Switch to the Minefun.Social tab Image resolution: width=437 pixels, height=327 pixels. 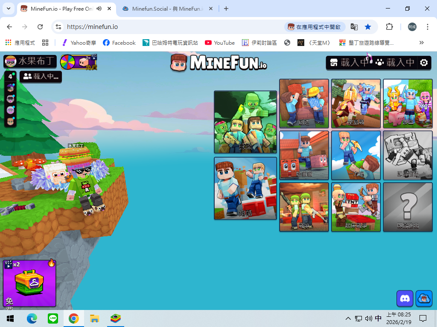pyautogui.click(x=168, y=9)
